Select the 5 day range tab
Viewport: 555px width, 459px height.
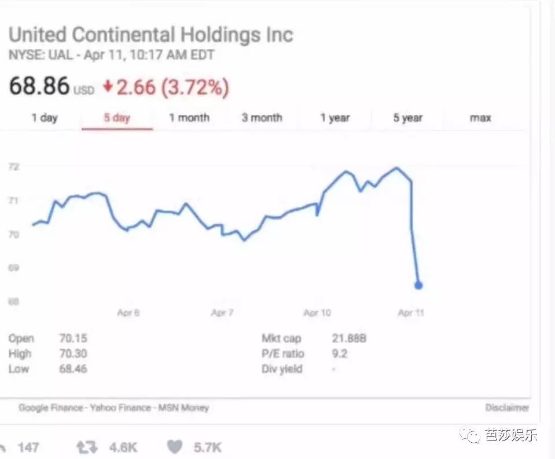[x=117, y=118]
